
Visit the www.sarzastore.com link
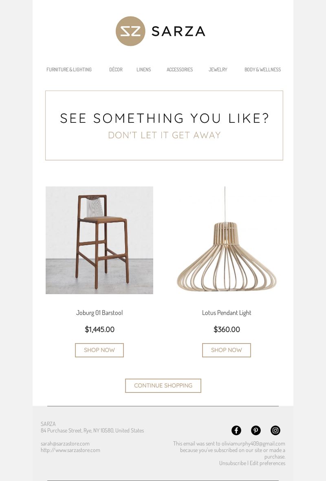[70, 450]
